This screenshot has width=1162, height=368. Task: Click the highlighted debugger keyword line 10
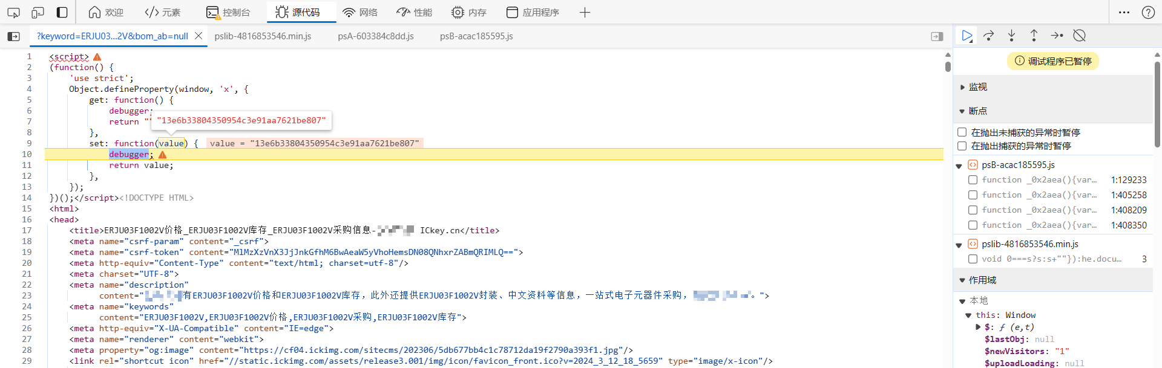(x=129, y=155)
